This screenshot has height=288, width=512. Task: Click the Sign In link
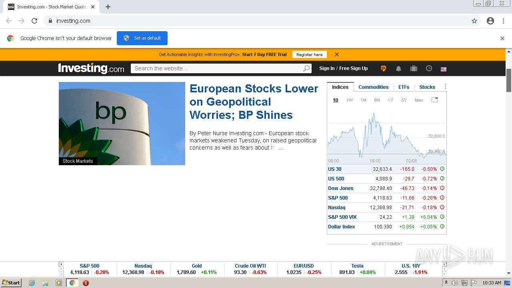tap(327, 68)
